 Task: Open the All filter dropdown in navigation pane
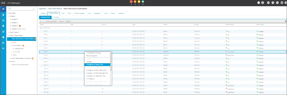point(21,9)
